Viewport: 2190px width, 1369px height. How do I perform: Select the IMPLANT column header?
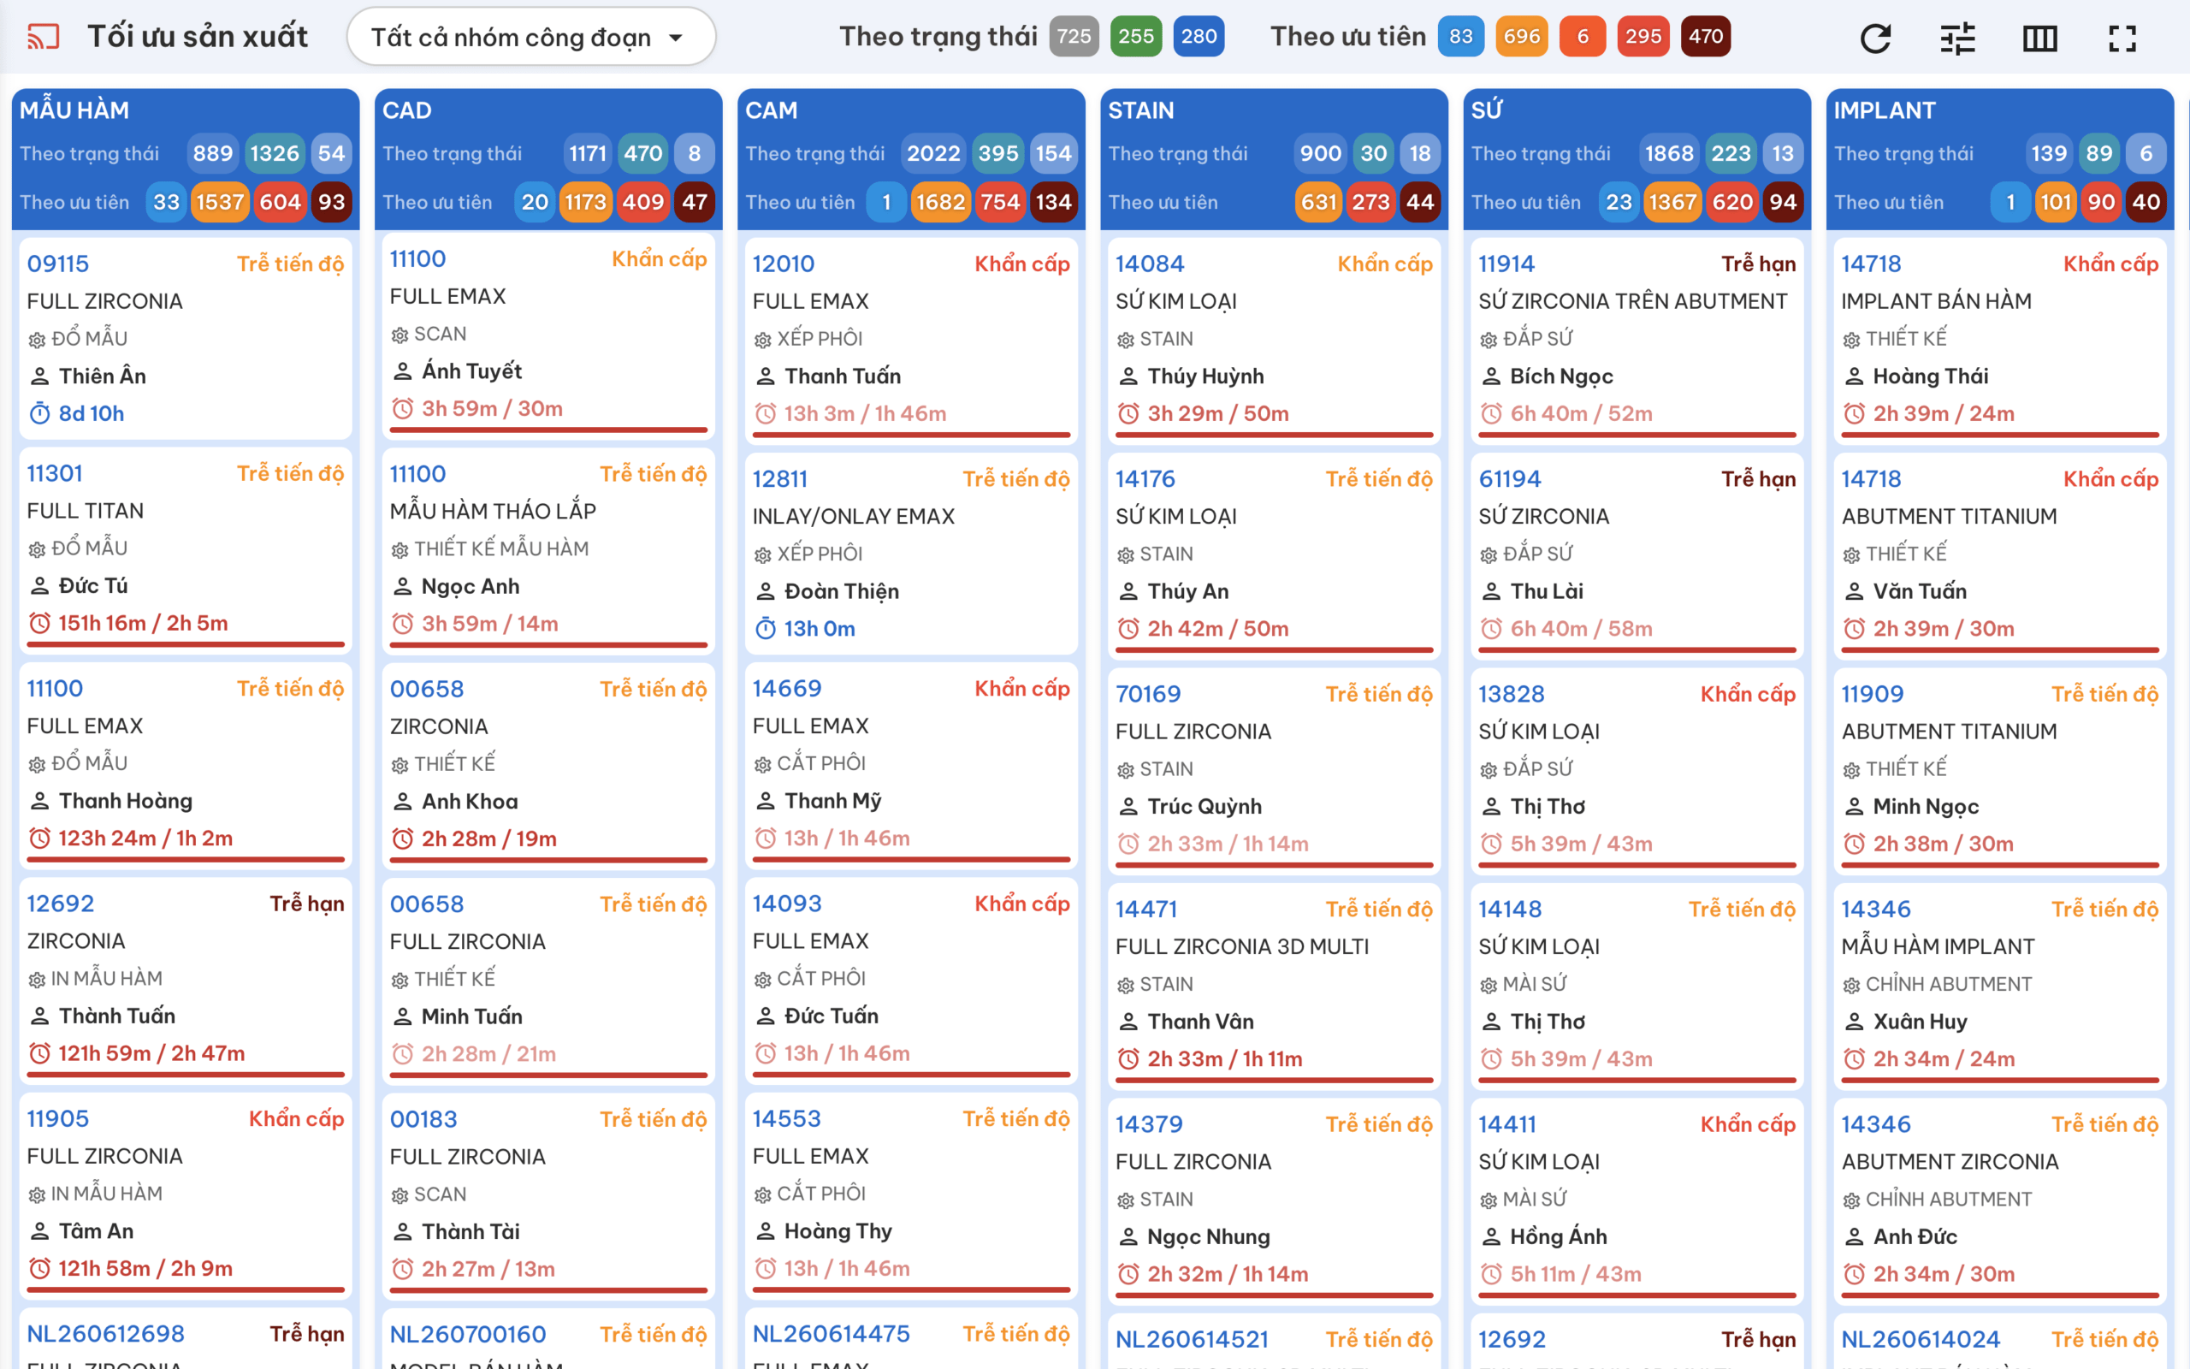(1884, 110)
